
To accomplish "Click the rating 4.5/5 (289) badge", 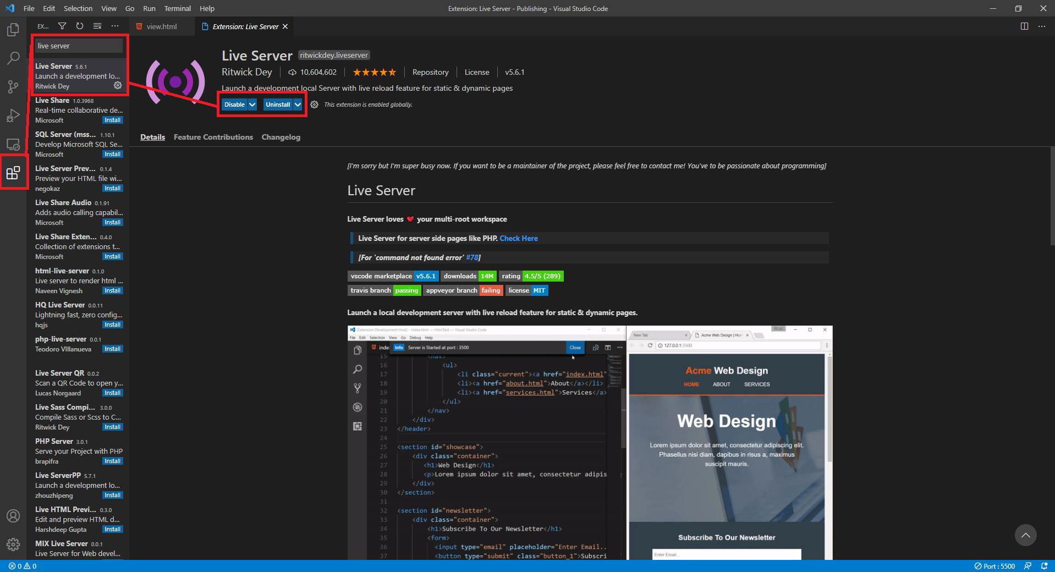I will click(x=531, y=276).
